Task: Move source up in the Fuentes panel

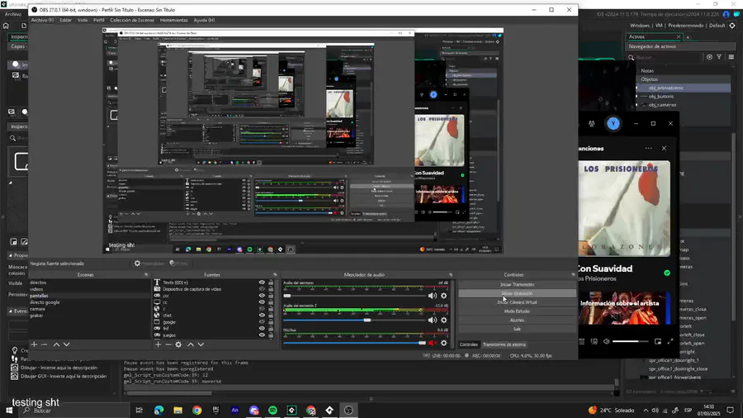Action: click(x=191, y=344)
